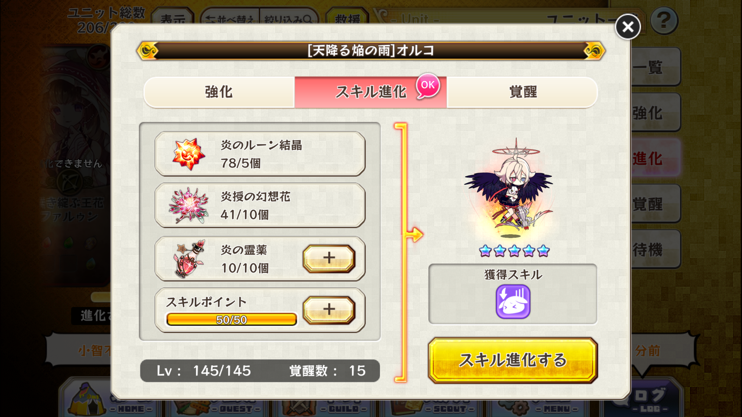The image size is (742, 417).
Task: Tap the pink OK speech bubble badge
Action: click(x=428, y=85)
